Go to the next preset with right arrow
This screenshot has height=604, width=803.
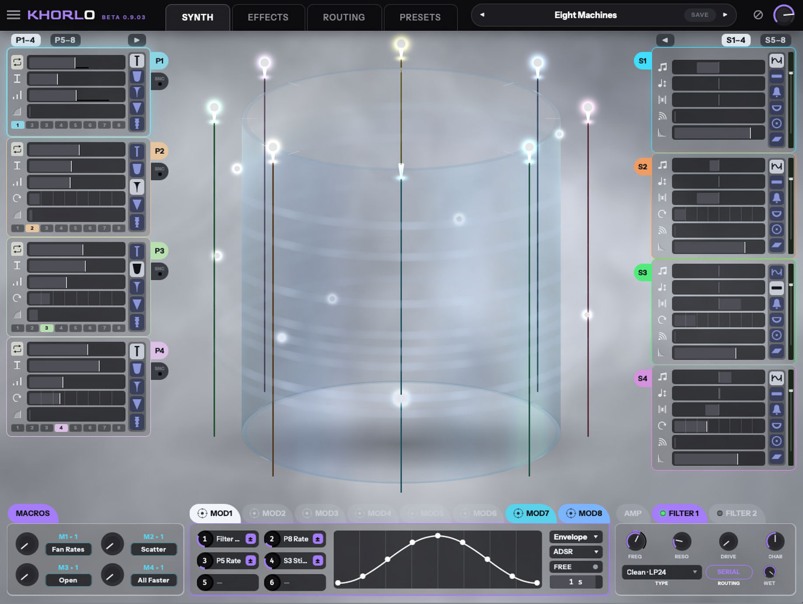point(725,14)
